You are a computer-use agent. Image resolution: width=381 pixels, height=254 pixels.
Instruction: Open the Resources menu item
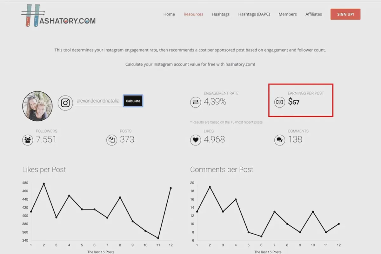pos(193,14)
